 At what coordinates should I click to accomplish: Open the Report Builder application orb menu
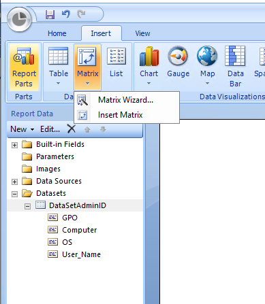click(19, 20)
